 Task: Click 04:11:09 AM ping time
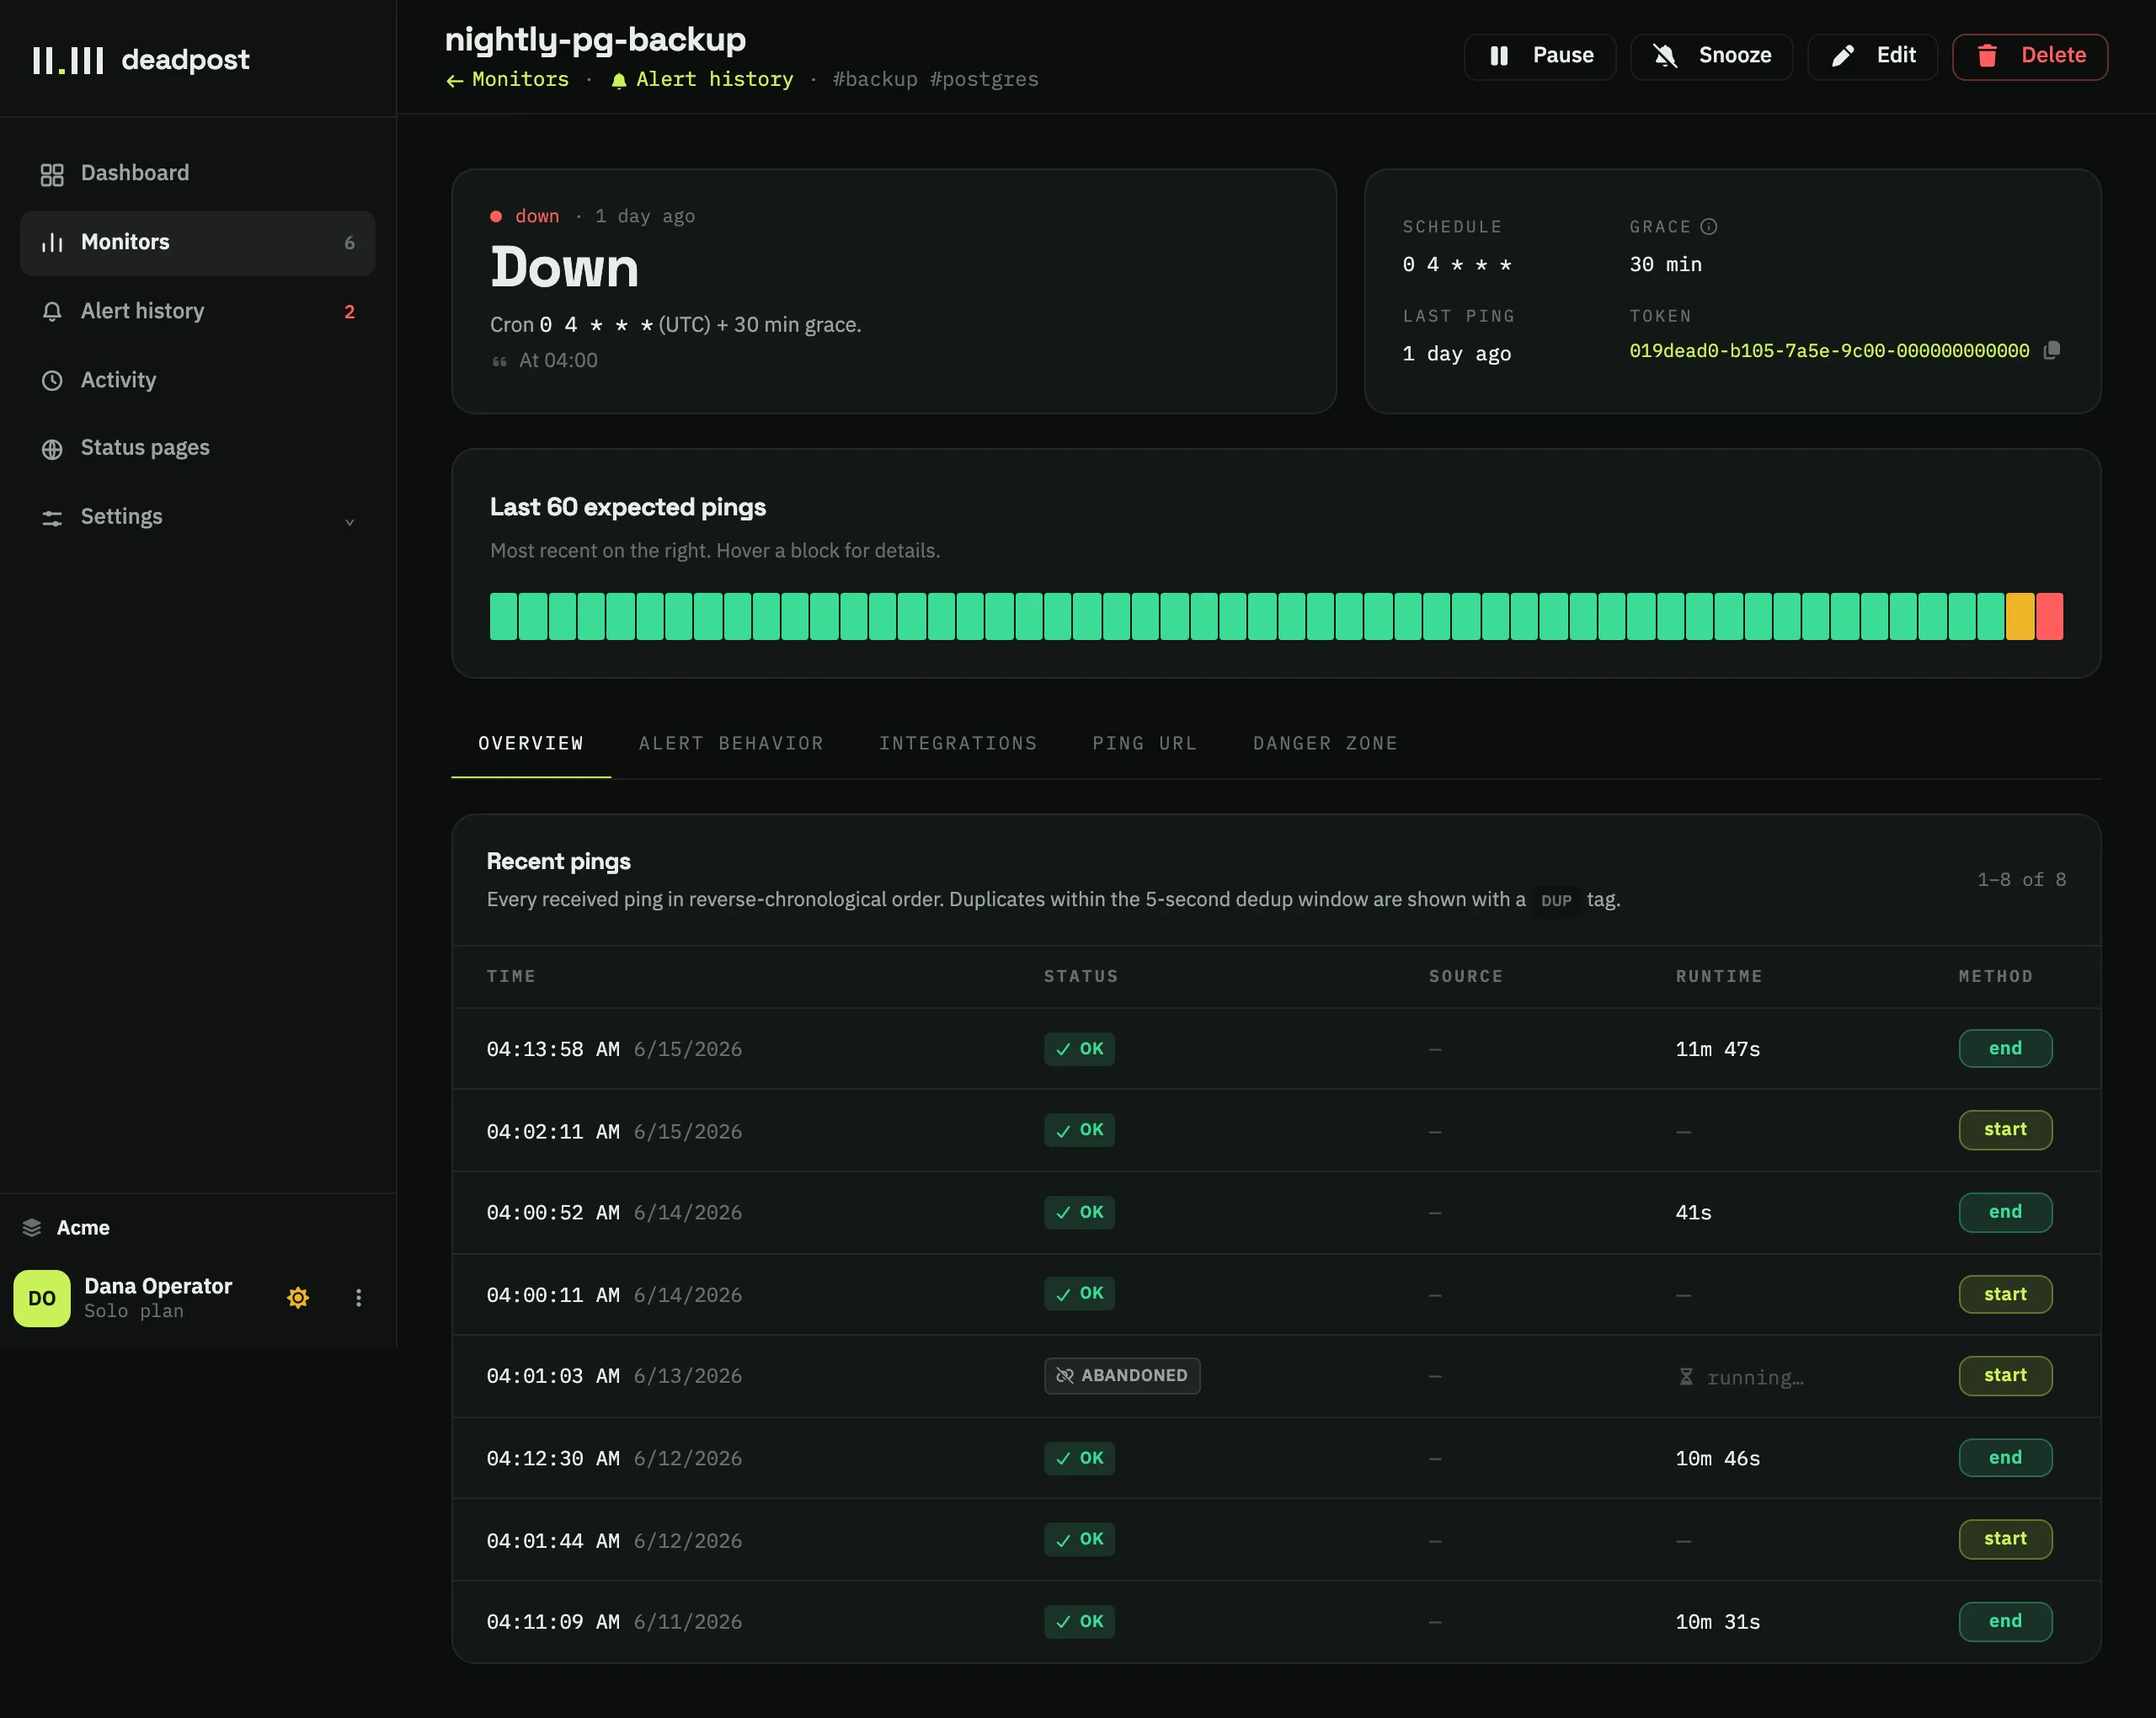click(552, 1622)
